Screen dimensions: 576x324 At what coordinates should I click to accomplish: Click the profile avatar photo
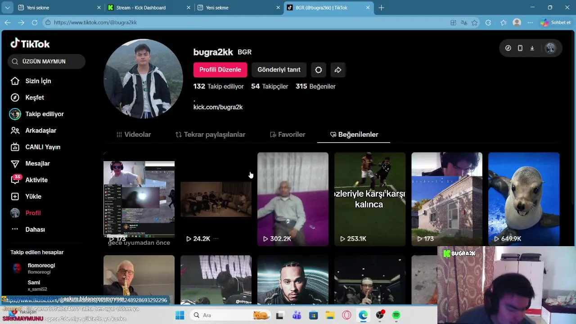[143, 79]
